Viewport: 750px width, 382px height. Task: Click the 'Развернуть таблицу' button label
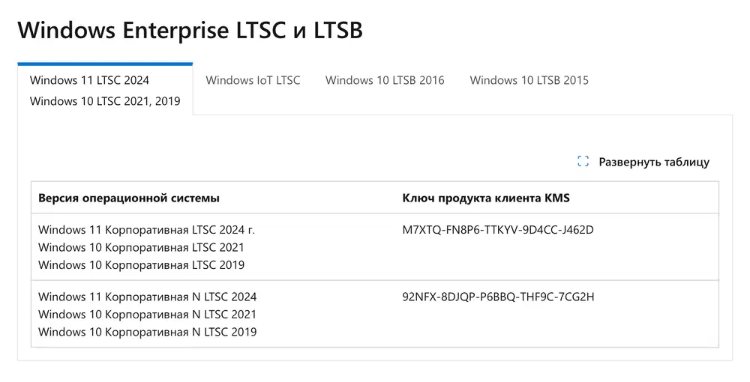653,162
